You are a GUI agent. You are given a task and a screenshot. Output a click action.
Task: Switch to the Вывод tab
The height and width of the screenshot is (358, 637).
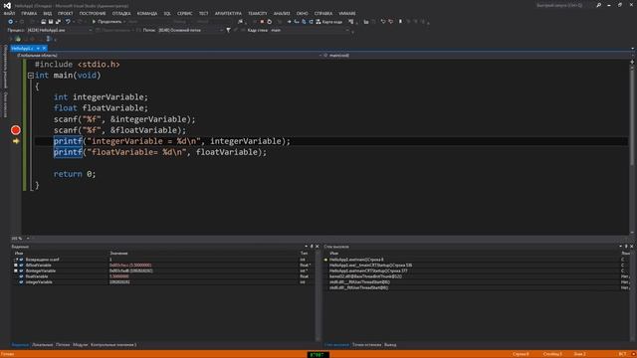pyautogui.click(x=390, y=345)
